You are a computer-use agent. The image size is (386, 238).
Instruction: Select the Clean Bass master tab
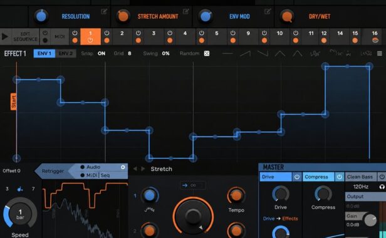tap(361, 177)
